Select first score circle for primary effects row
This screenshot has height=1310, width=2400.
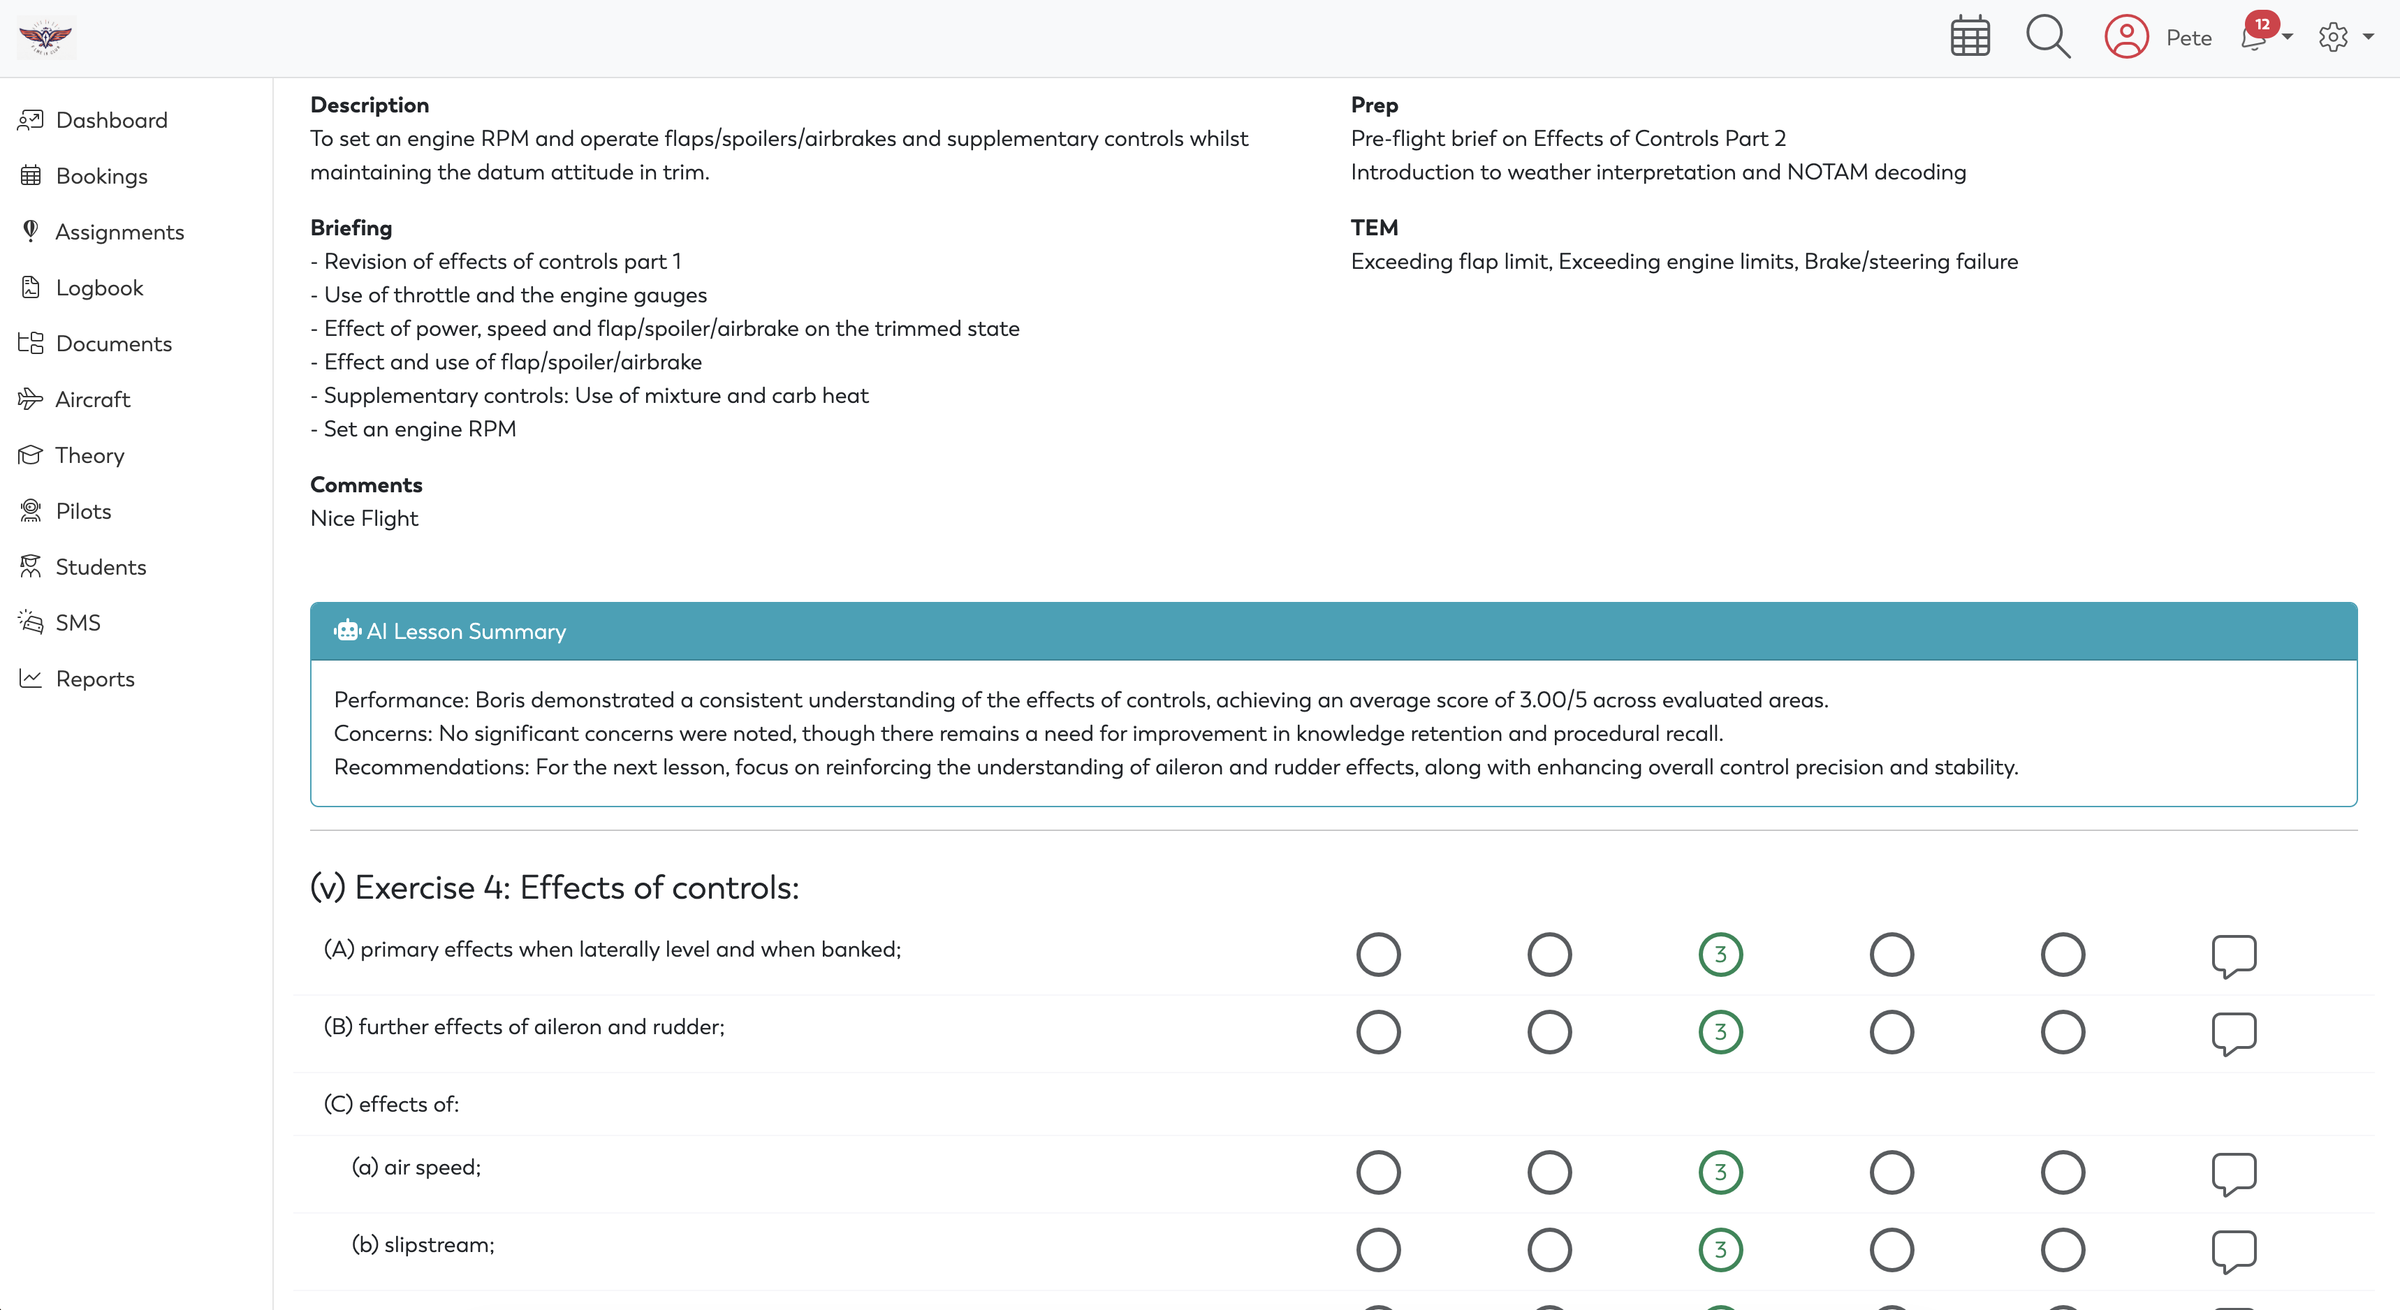(x=1378, y=954)
